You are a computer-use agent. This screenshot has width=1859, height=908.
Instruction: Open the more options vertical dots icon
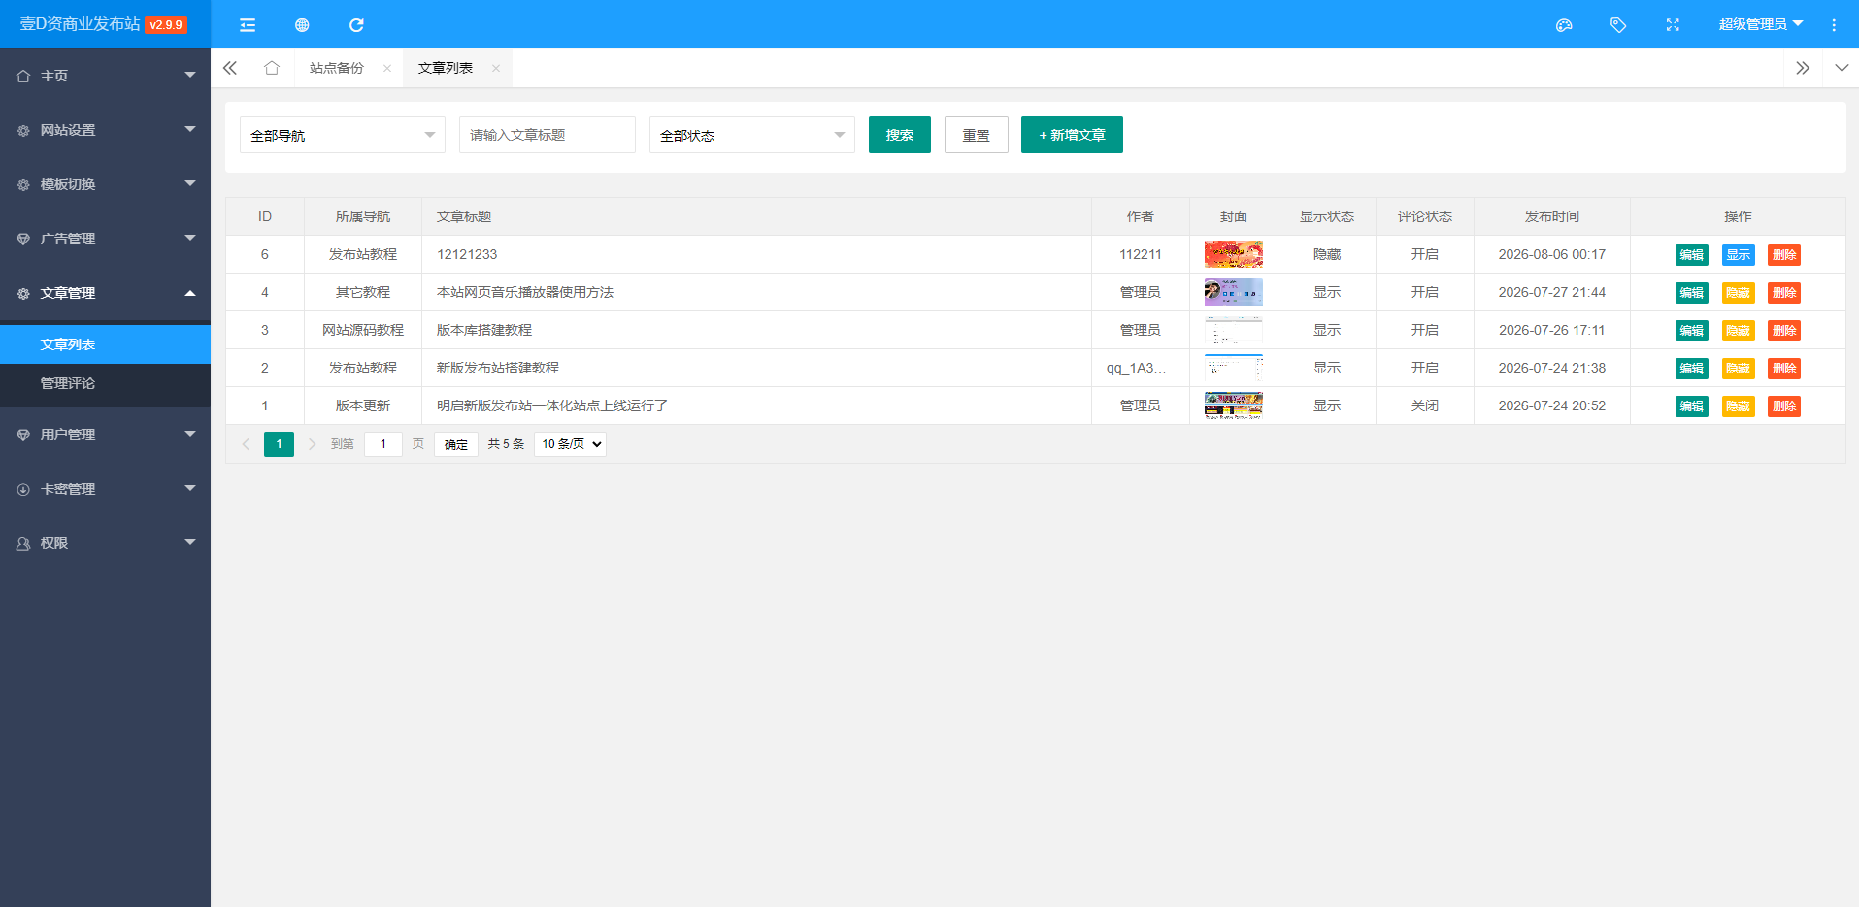pos(1834,25)
